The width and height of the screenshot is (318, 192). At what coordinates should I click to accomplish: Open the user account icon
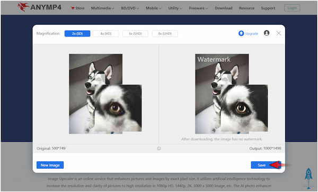click(267, 33)
